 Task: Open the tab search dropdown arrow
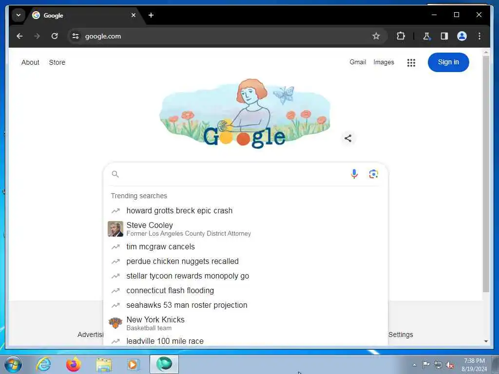point(19,15)
